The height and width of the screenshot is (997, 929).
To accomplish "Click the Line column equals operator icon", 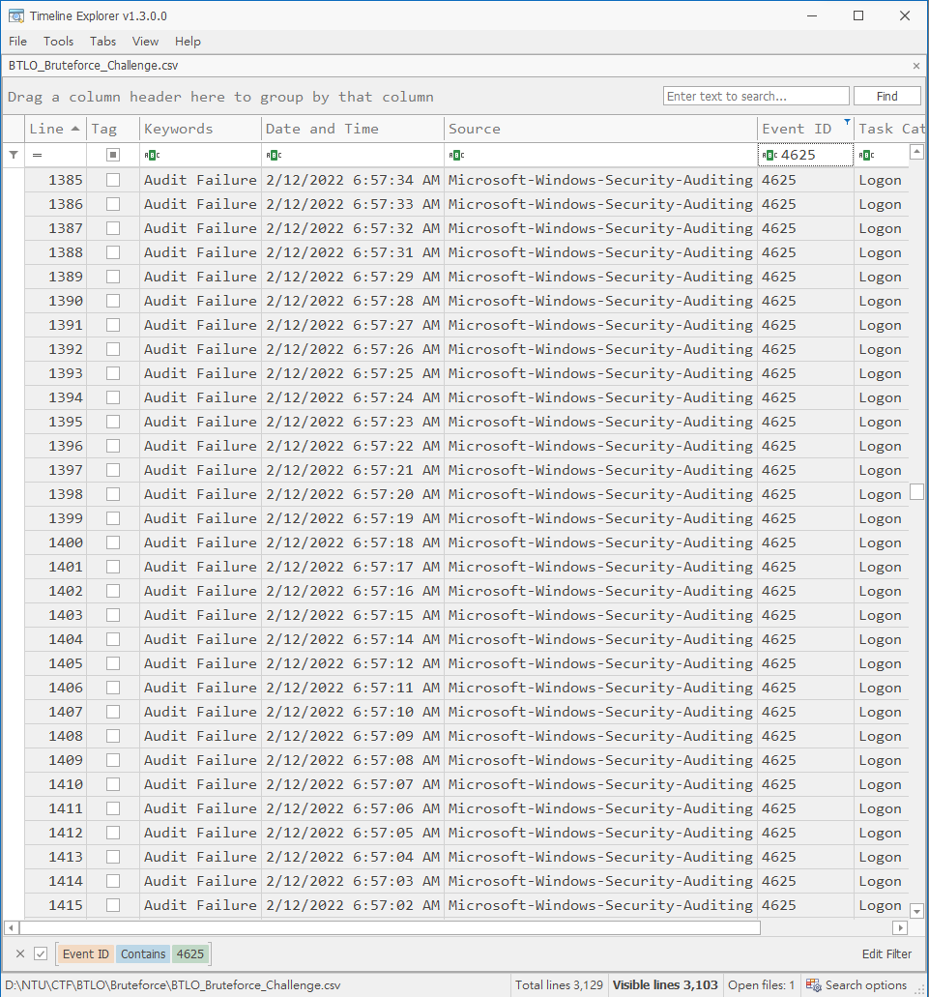I will pyautogui.click(x=38, y=155).
